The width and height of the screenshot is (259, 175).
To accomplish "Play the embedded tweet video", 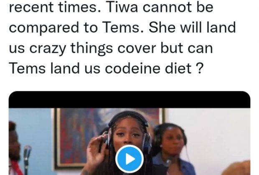I will point(129,159).
